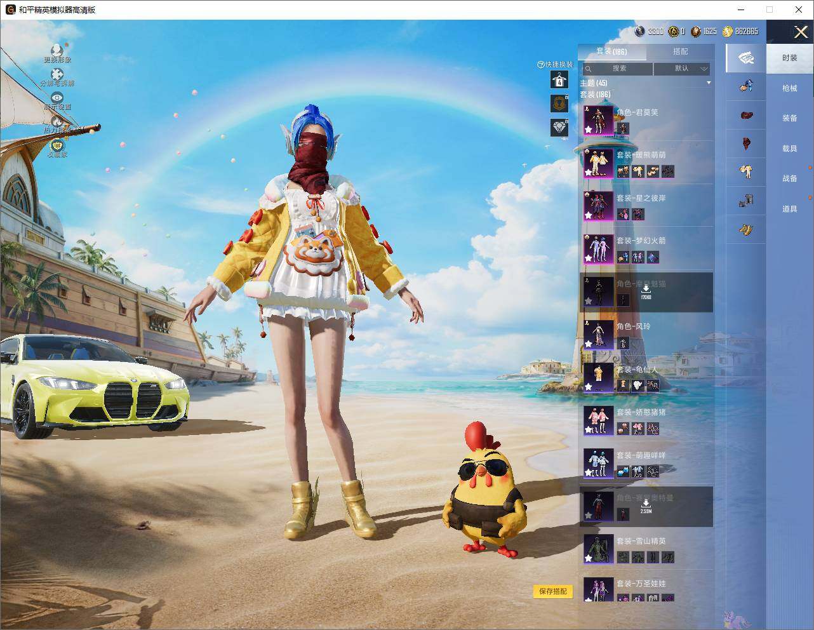Select the diamond quick-change slot icon
814x630 pixels.
click(559, 127)
